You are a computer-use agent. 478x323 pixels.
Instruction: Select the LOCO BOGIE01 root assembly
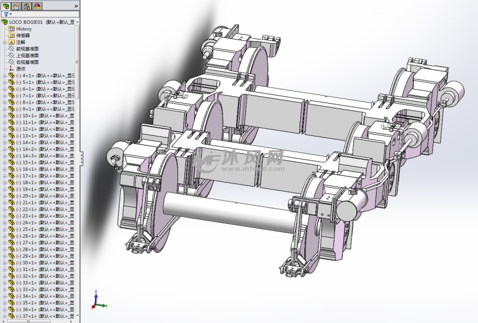[41, 22]
